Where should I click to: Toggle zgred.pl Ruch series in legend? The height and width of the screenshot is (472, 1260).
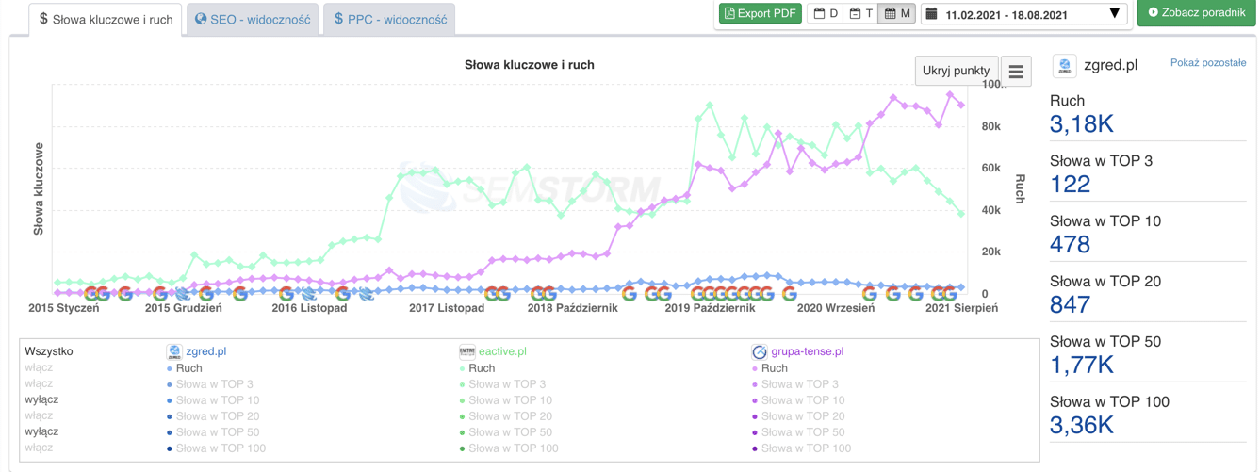click(x=188, y=368)
